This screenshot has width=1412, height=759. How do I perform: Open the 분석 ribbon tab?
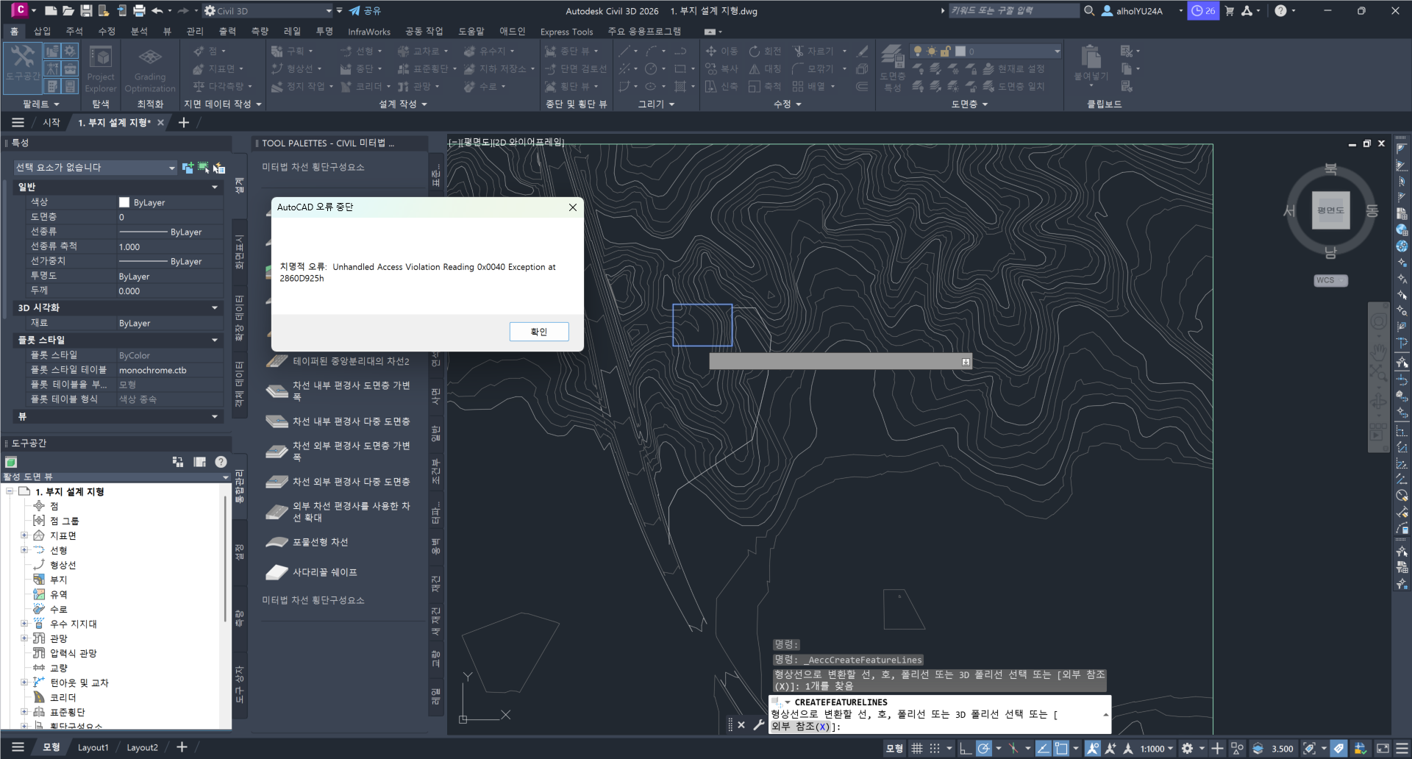coord(139,32)
